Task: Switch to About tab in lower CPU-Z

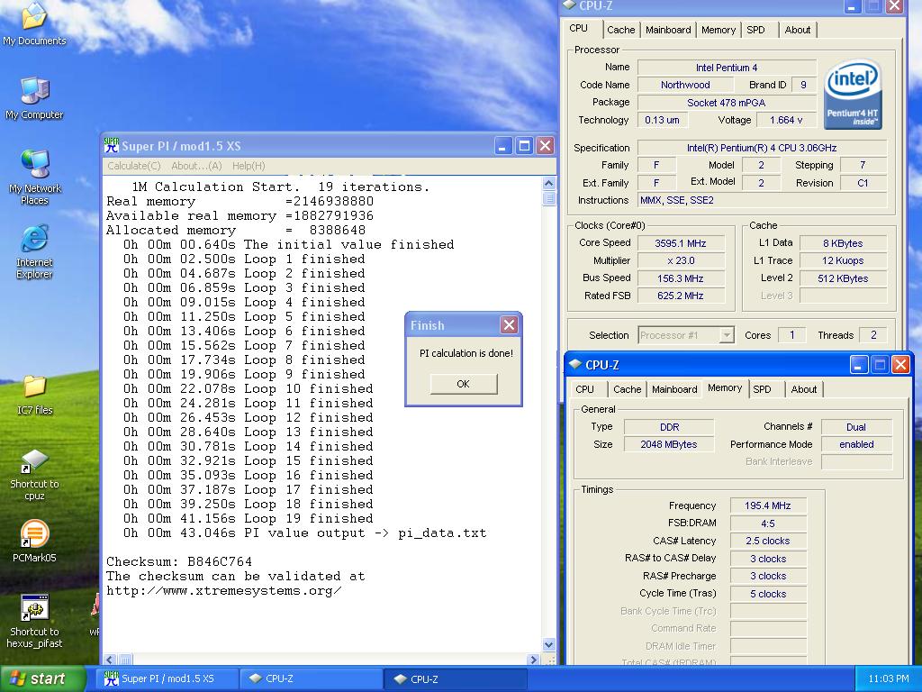Action: 804,389
